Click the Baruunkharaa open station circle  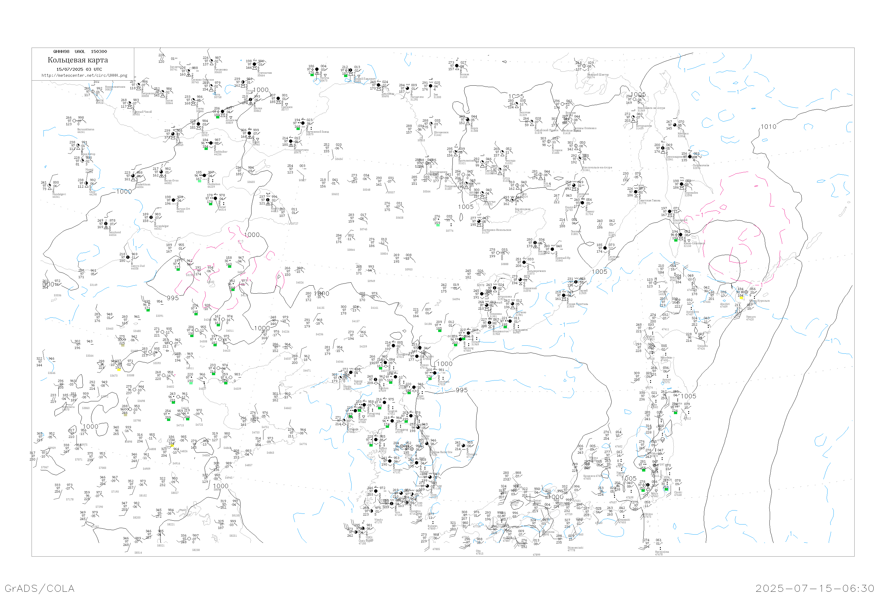[74, 121]
